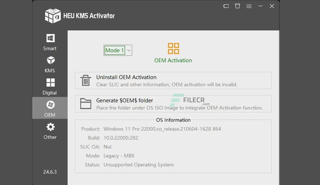320x185 pixels.
Task: Click the OS Information heading
Action: click(x=173, y=120)
